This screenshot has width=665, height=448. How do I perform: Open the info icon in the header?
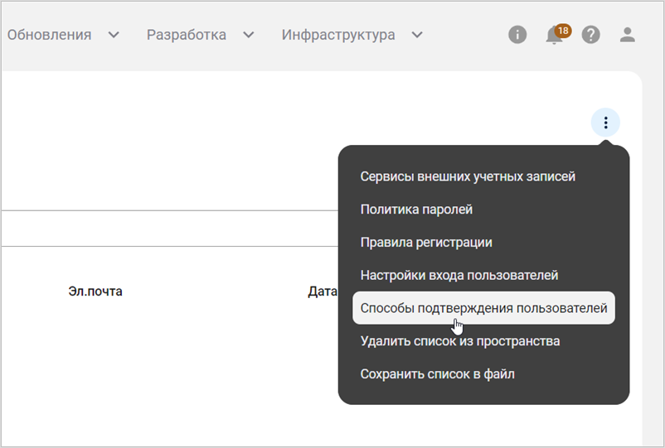pyautogui.click(x=517, y=35)
